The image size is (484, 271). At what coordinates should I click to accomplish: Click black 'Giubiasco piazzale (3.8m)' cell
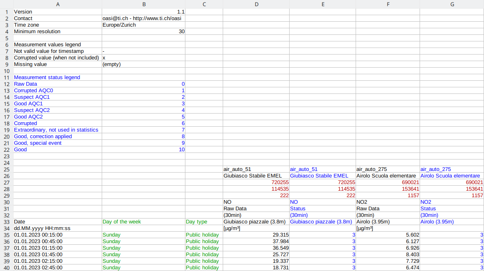pos(256,222)
